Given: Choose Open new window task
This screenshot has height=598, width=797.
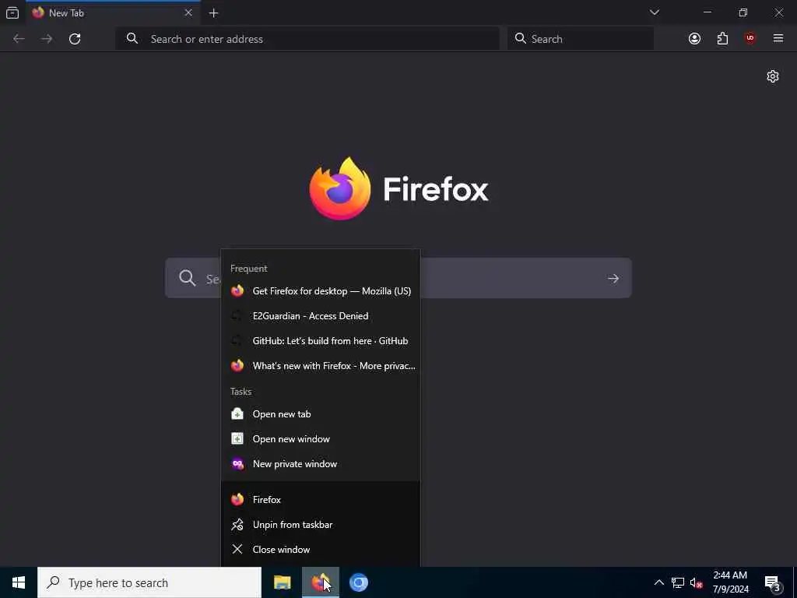Looking at the screenshot, I should (321, 439).
